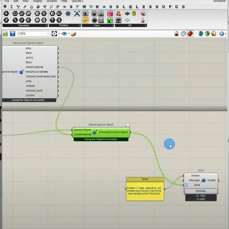Select the green Hops icon in Util
The image size is (229, 229).
134,14
